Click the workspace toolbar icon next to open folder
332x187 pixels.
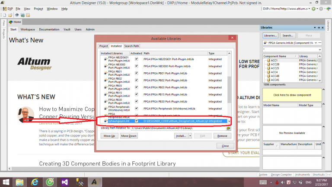click(x=17, y=15)
